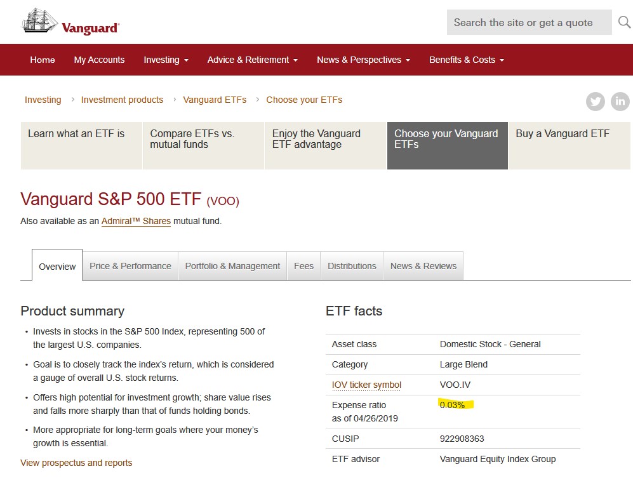Expand the Investing dropdown menu
The width and height of the screenshot is (633, 497).
click(x=166, y=60)
